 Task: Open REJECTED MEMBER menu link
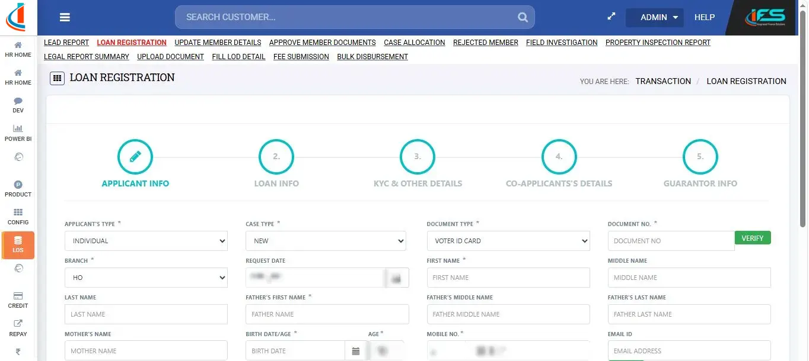pyautogui.click(x=486, y=43)
